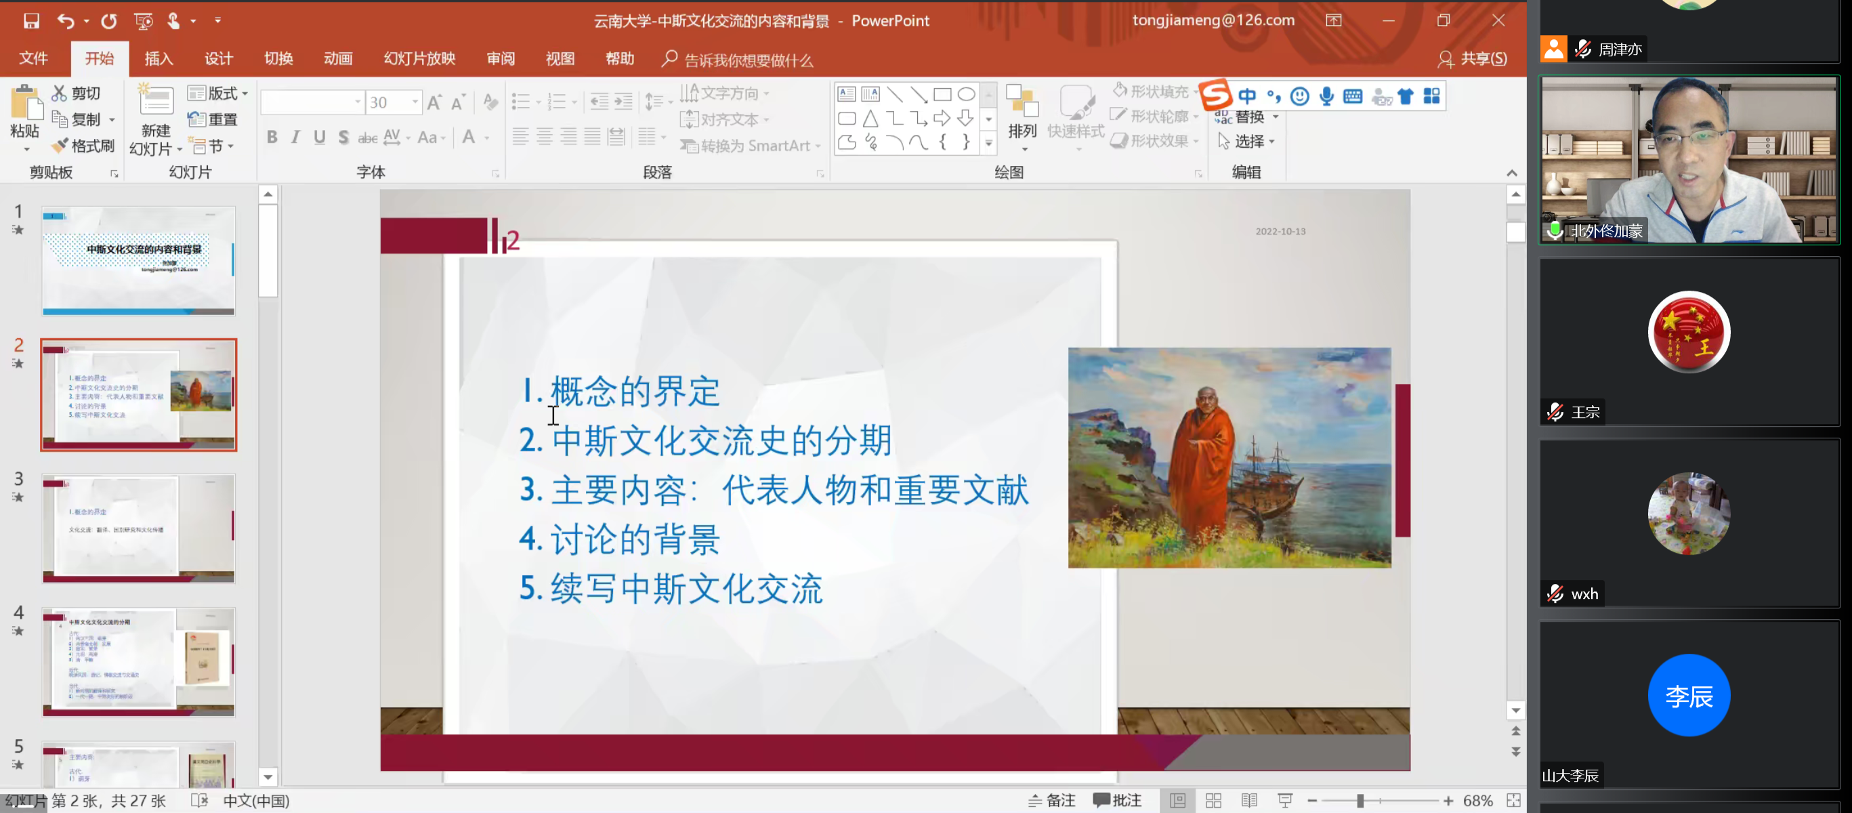
Task: Click the New Slide (新建幻灯片) icon
Action: [x=156, y=103]
